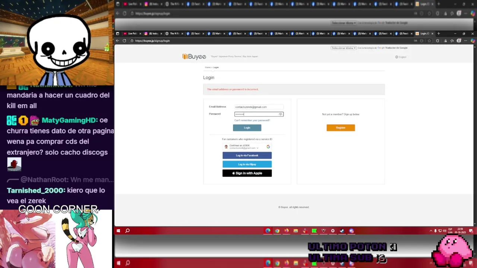Image resolution: width=477 pixels, height=268 pixels.
Task: Click the English language globe link
Action: (x=401, y=57)
